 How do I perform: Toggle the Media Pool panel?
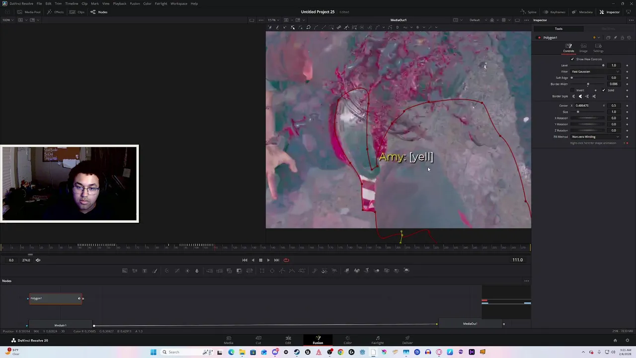(29, 12)
